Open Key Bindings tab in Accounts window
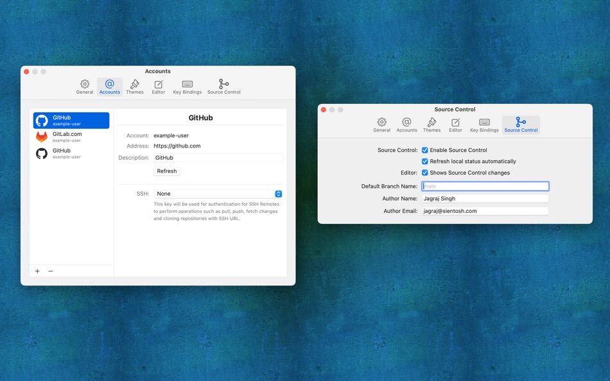 [187, 87]
